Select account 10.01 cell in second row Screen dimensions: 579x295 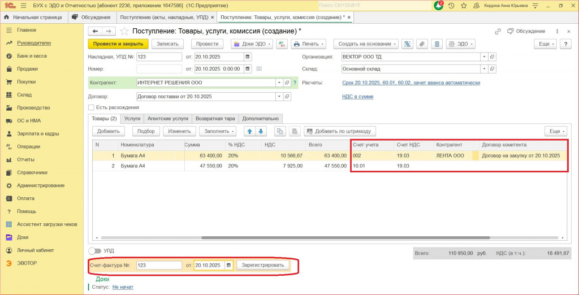pyautogui.click(x=372, y=166)
